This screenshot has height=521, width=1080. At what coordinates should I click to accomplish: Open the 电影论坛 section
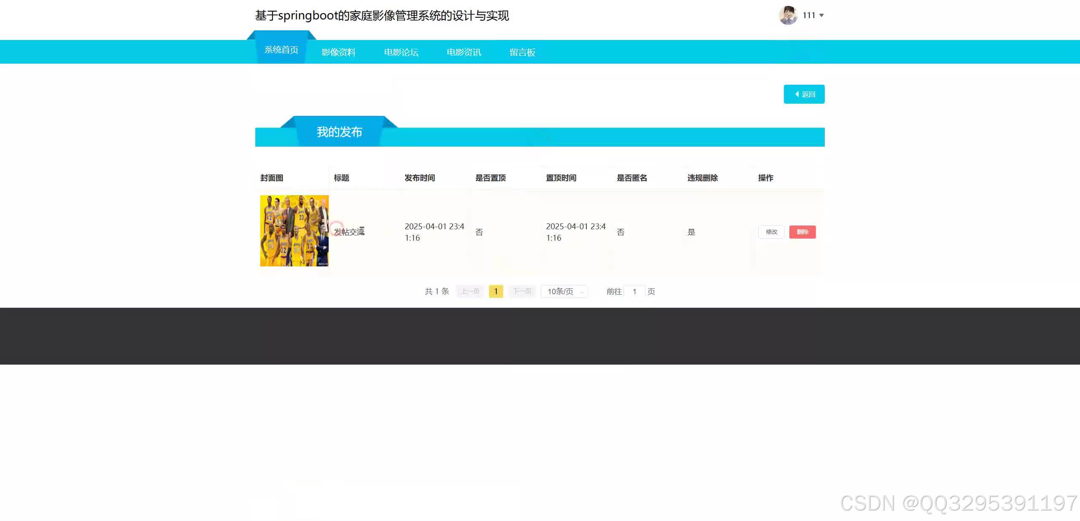[401, 52]
